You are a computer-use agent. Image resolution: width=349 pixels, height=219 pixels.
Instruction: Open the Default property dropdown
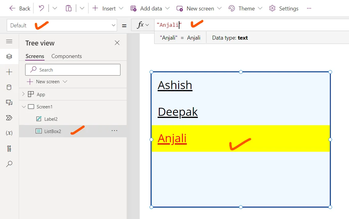[x=113, y=25]
